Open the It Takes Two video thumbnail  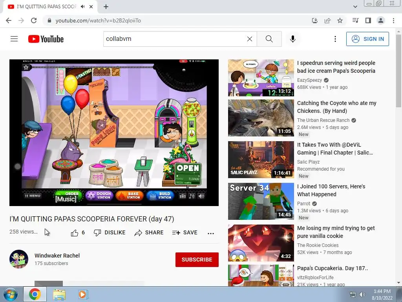coord(261,160)
